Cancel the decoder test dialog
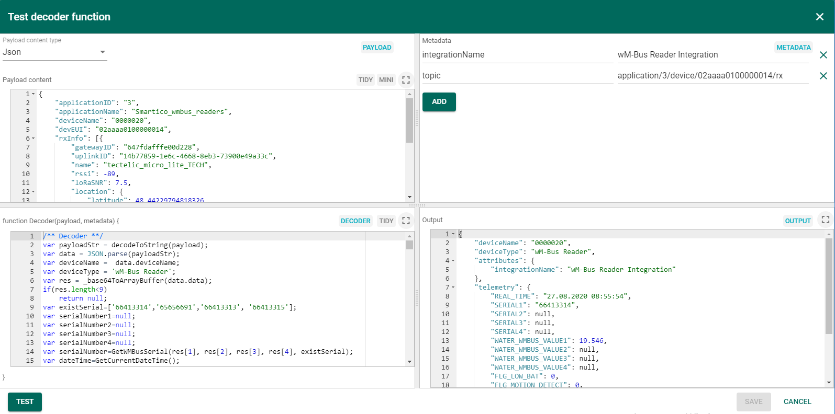The width and height of the screenshot is (835, 414). point(797,401)
